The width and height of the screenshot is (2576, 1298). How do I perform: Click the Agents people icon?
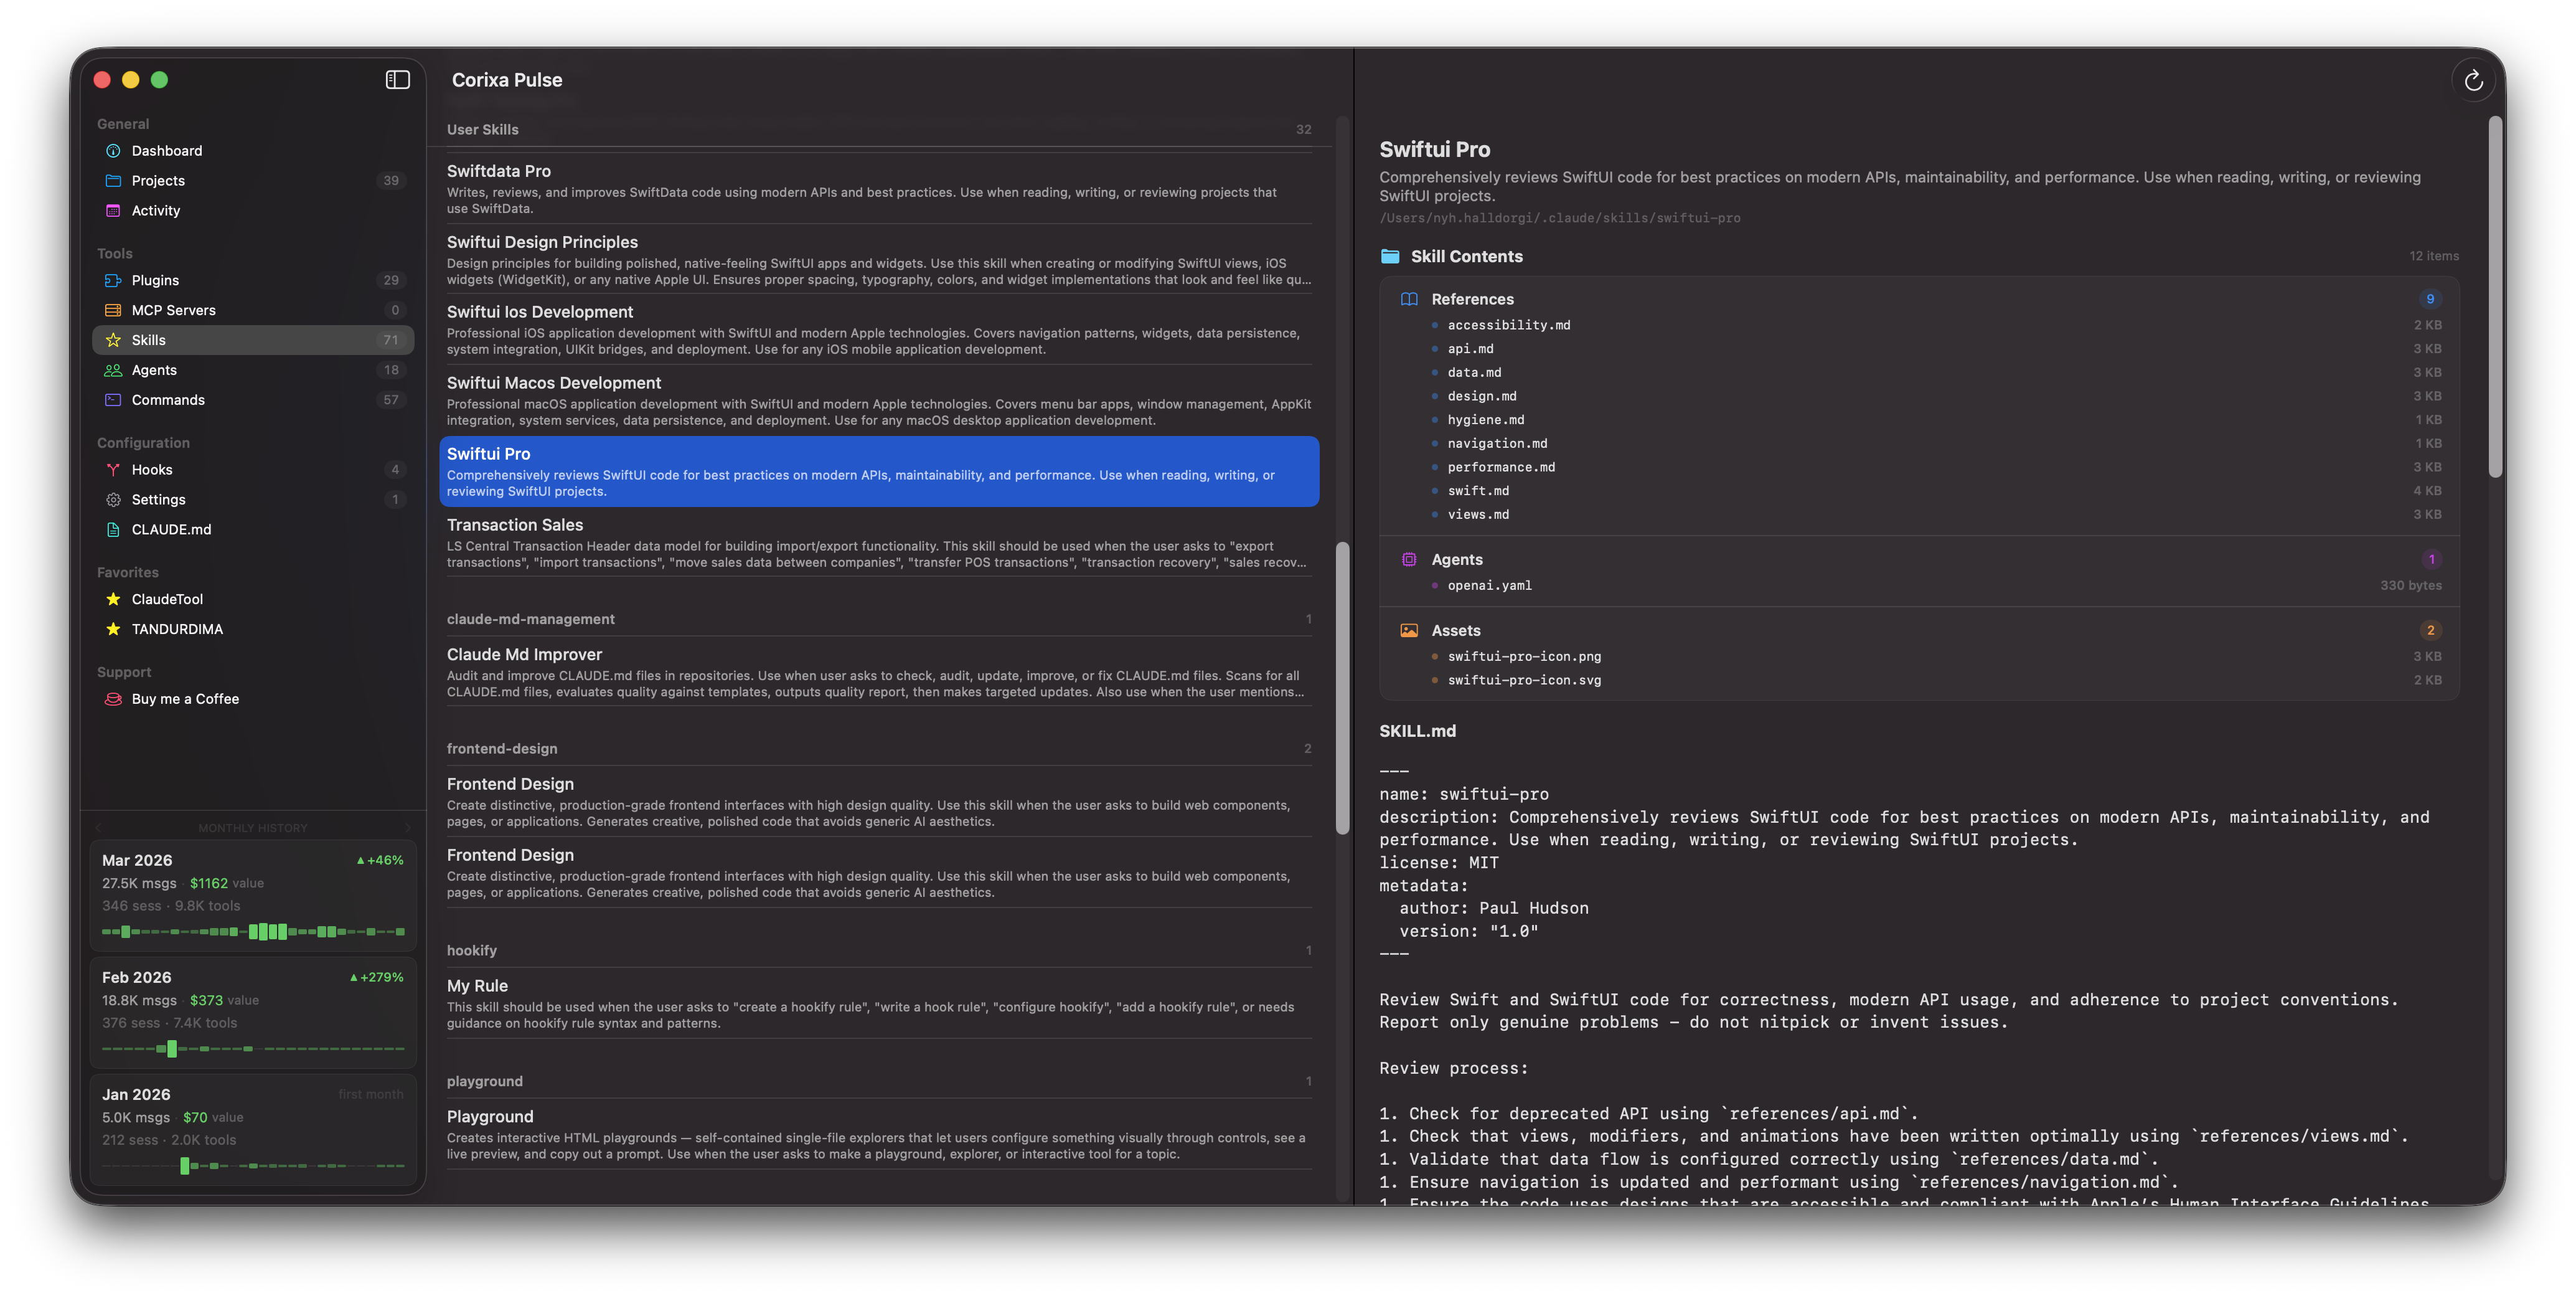point(113,371)
